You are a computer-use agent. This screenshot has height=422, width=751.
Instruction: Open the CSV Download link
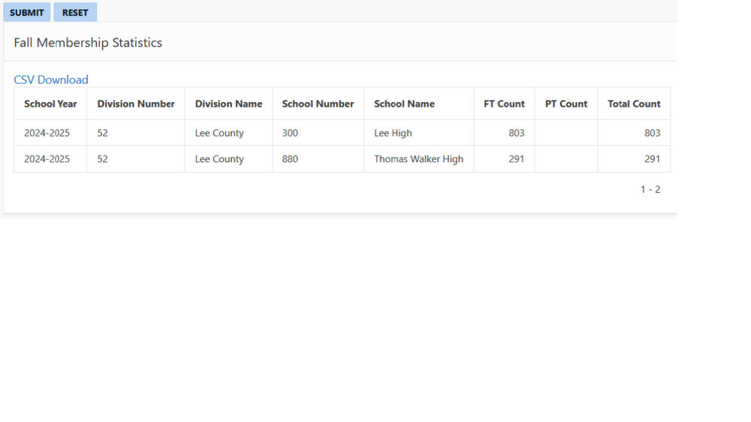click(x=51, y=80)
